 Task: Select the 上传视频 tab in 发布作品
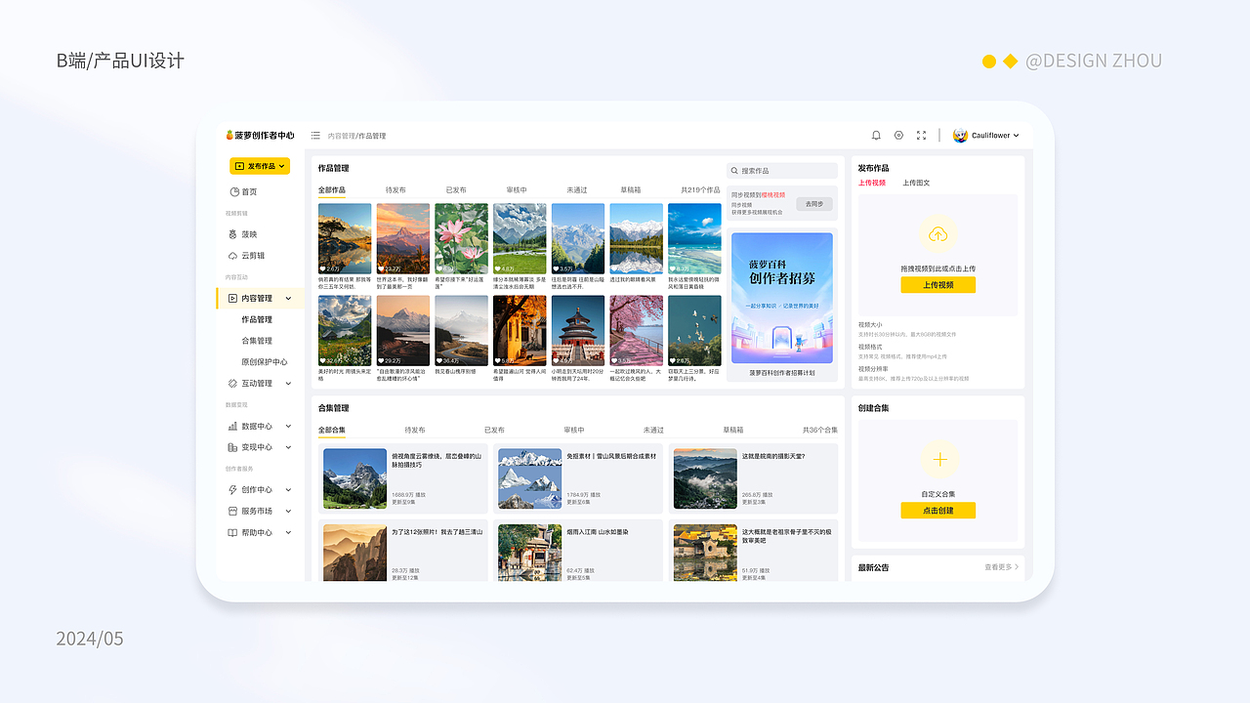(x=872, y=184)
